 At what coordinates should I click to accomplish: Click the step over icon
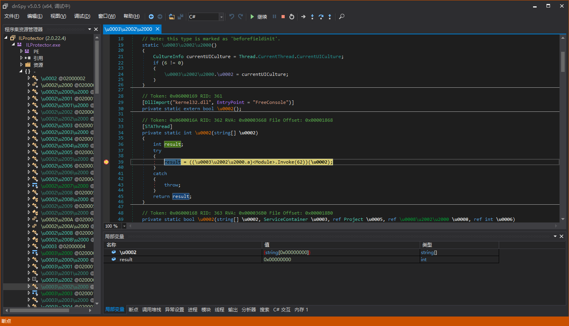pos(321,17)
